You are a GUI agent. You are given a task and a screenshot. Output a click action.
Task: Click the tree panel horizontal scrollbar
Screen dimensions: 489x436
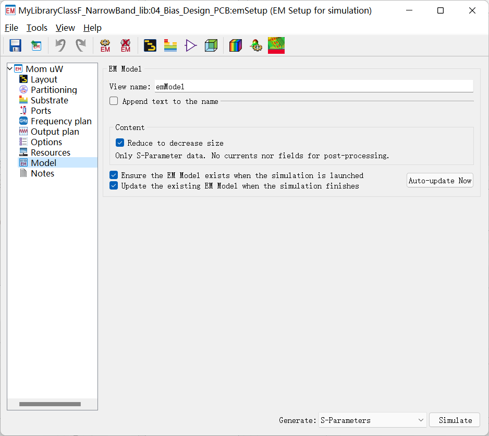point(50,404)
